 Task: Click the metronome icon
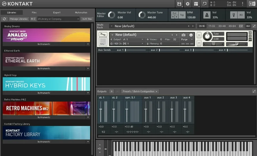pyautogui.click(x=207, y=15)
